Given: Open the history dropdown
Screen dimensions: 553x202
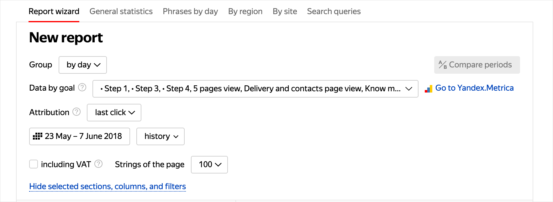Looking at the screenshot, I should [x=161, y=136].
